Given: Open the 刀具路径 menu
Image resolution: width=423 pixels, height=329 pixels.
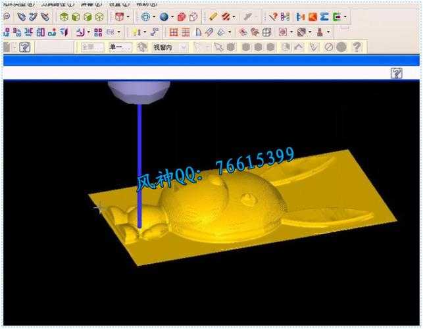Looking at the screenshot, I should pos(57,5).
